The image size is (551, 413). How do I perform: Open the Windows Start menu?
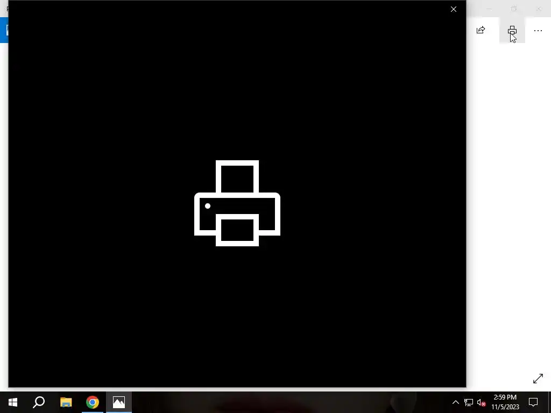tap(13, 402)
